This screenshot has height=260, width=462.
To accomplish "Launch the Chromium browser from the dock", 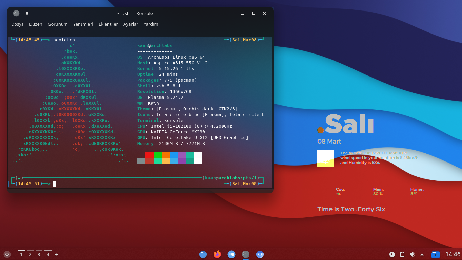I will pos(260,254).
